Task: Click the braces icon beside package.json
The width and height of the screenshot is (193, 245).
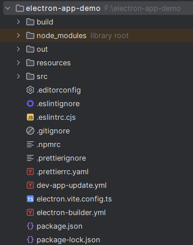Action: [30, 226]
